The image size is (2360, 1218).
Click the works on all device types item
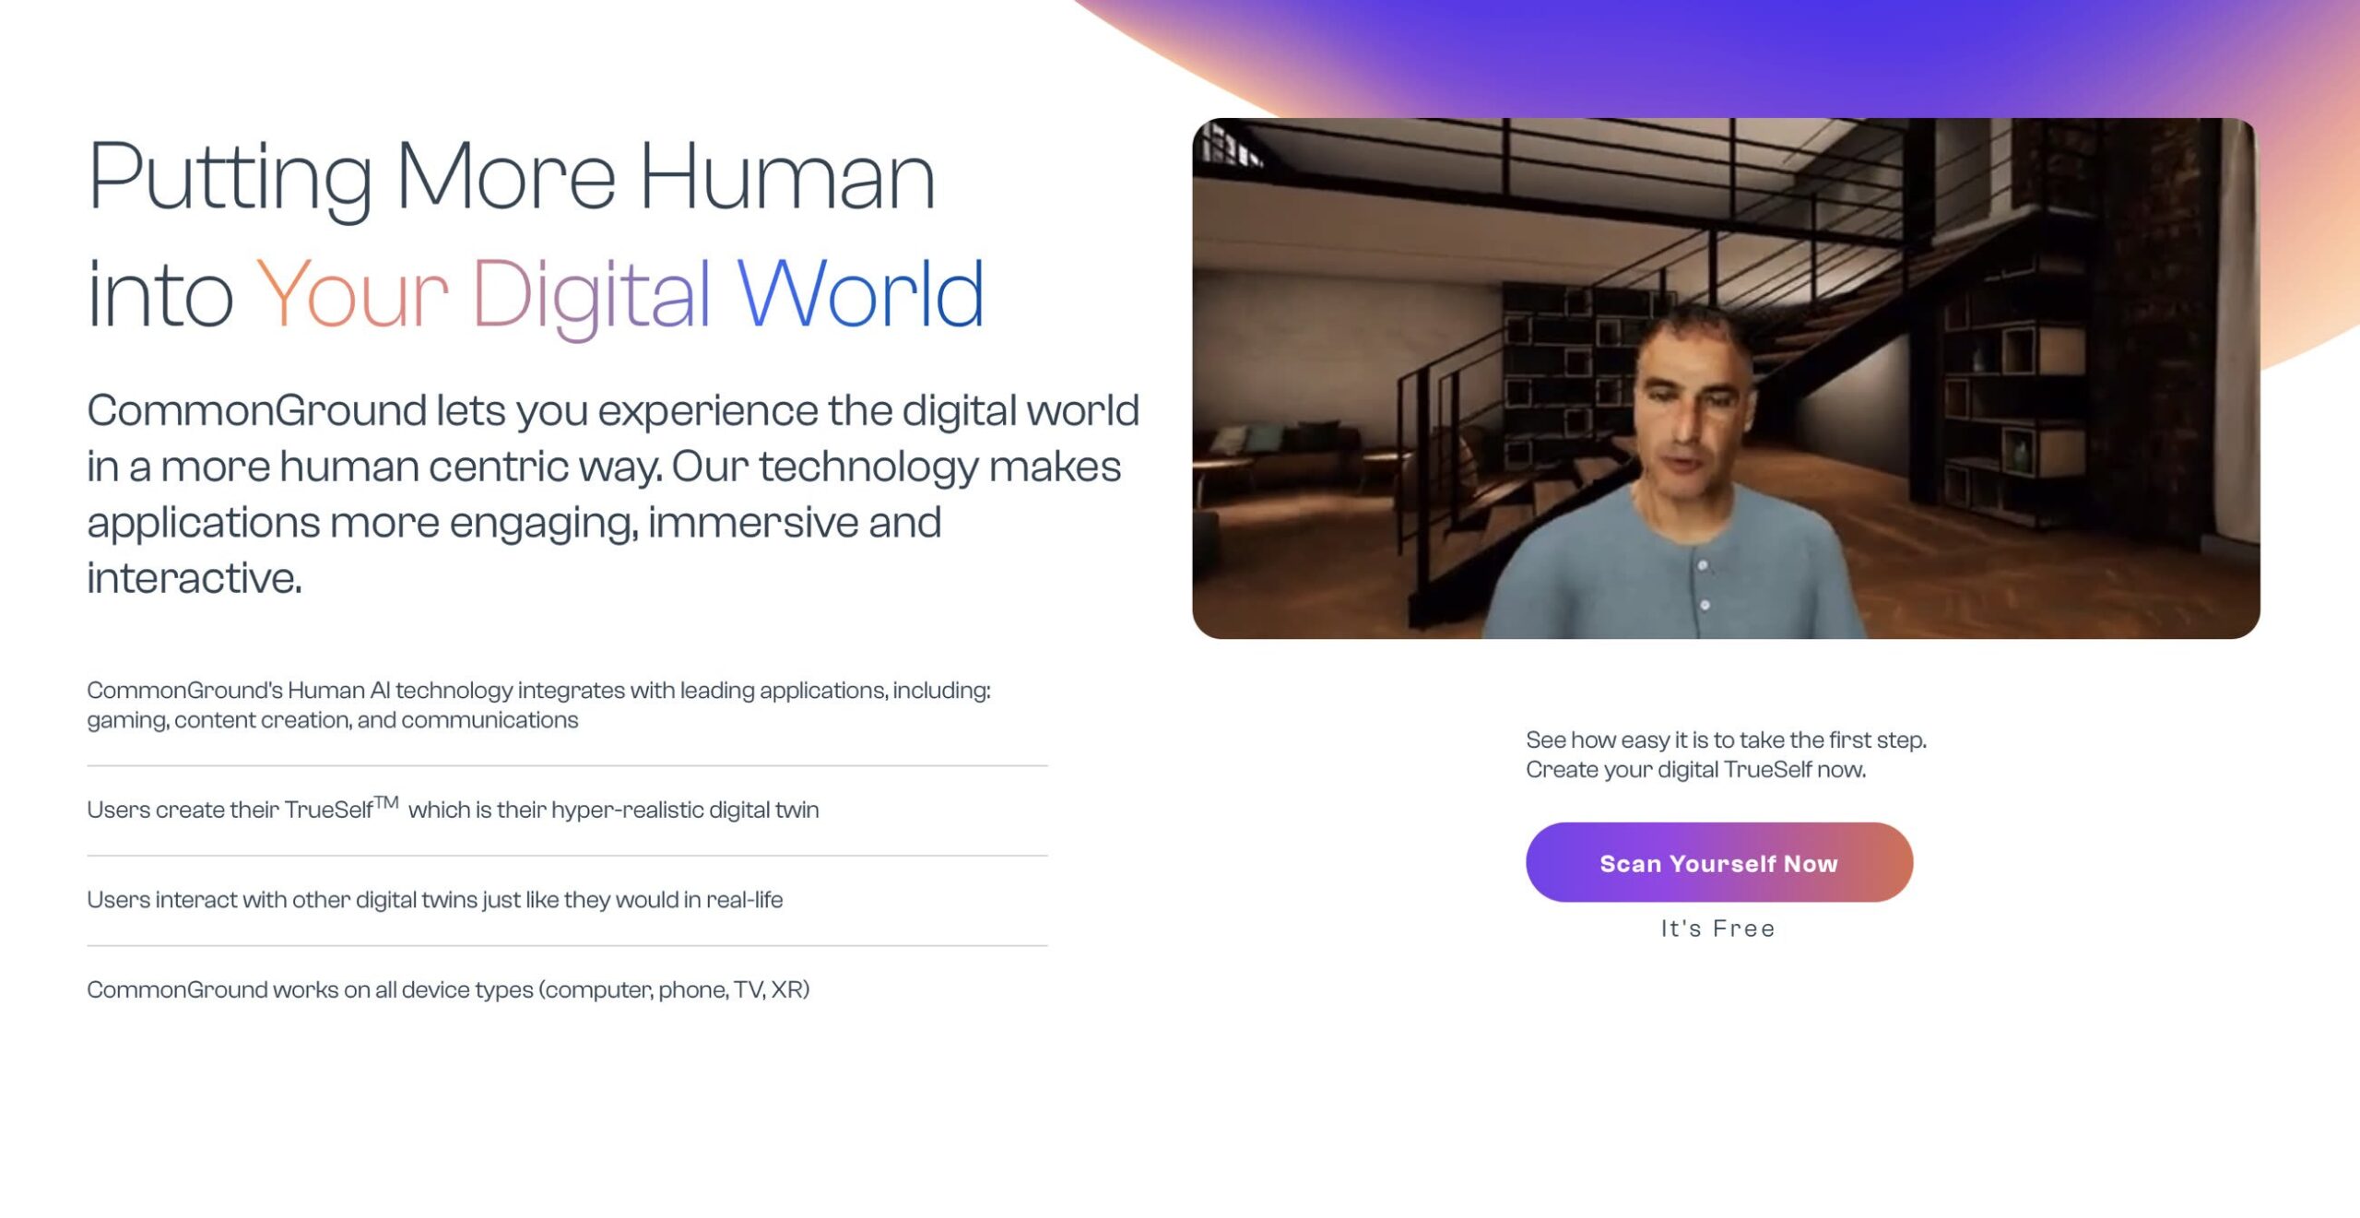[x=448, y=988]
